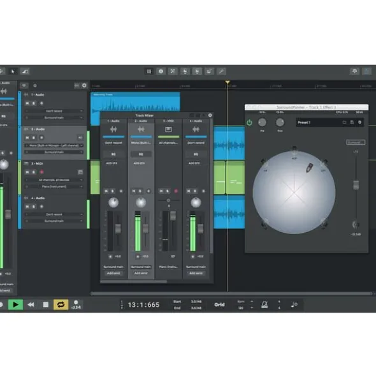The image size is (376, 377).
Task: Open the mixer view icon in top toolbar
Action: 149,71
